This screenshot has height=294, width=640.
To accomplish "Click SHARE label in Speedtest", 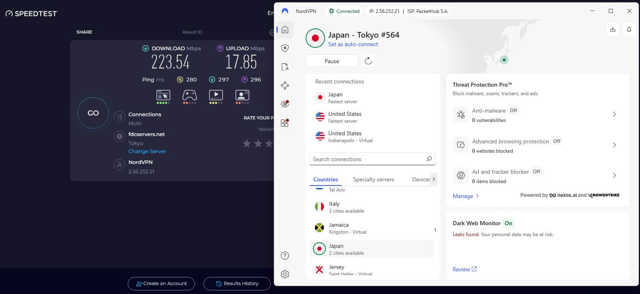I will tap(84, 32).
